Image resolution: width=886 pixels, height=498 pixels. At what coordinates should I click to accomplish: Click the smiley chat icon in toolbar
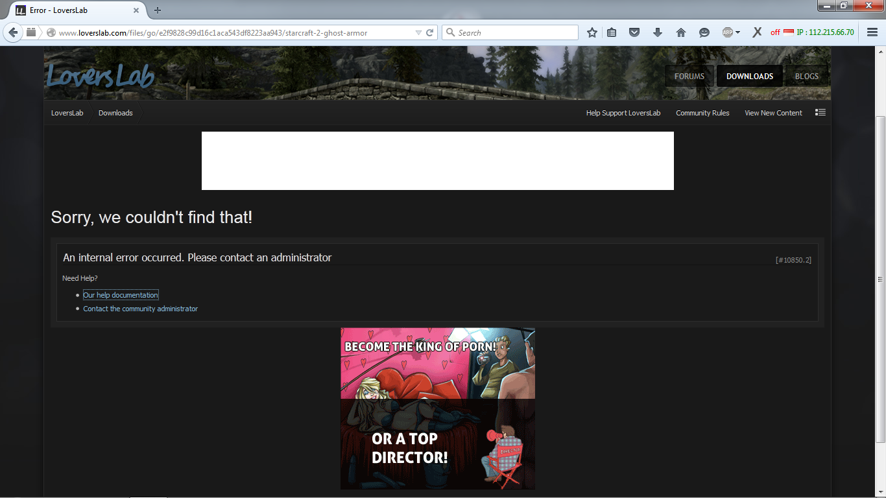pos(704,32)
